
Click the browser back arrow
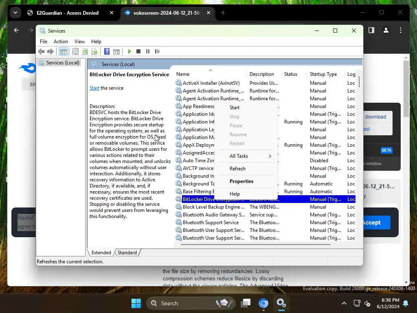[x=16, y=30]
